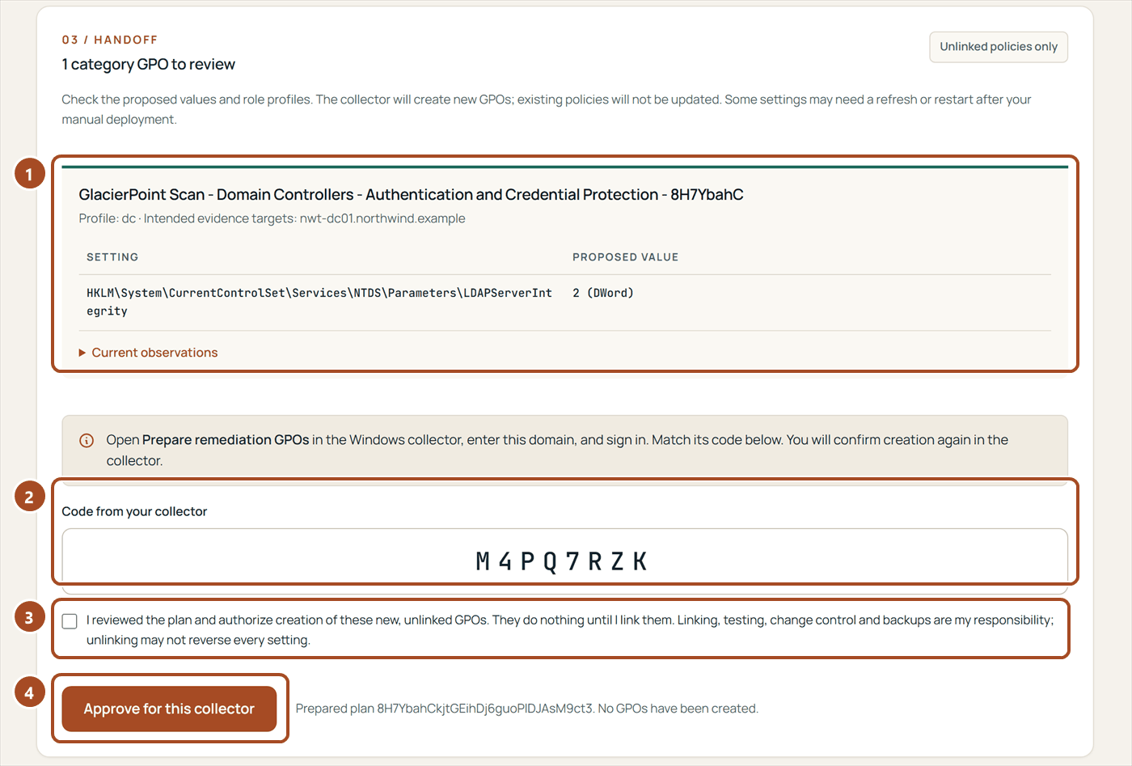Click the "Code from your collector" label

pos(134,511)
